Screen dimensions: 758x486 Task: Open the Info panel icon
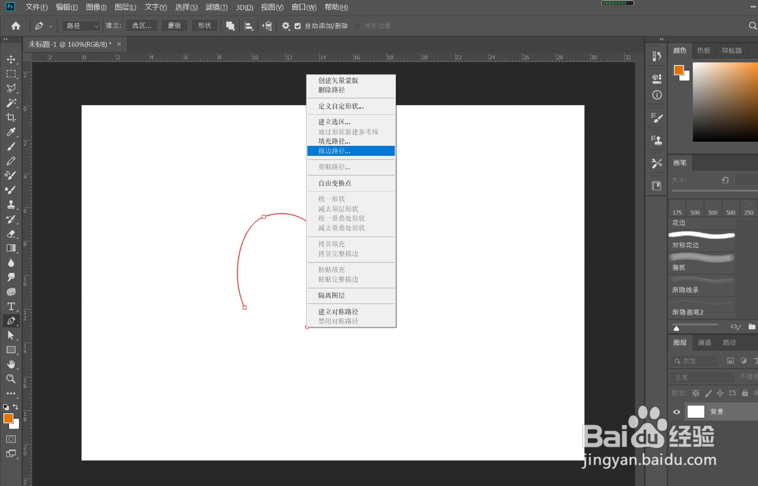(657, 95)
